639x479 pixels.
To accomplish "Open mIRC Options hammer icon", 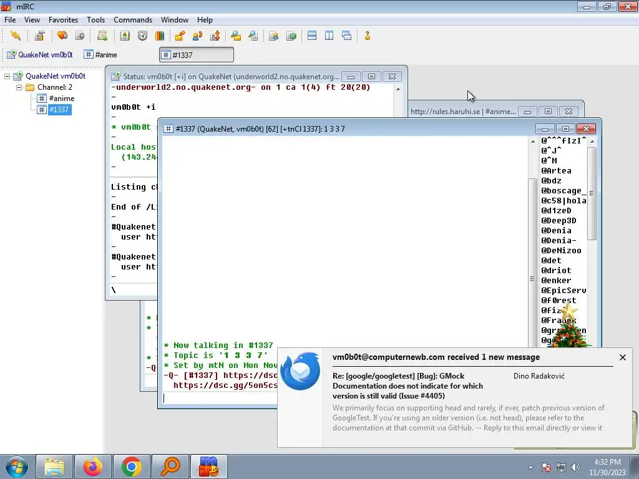I will point(39,36).
